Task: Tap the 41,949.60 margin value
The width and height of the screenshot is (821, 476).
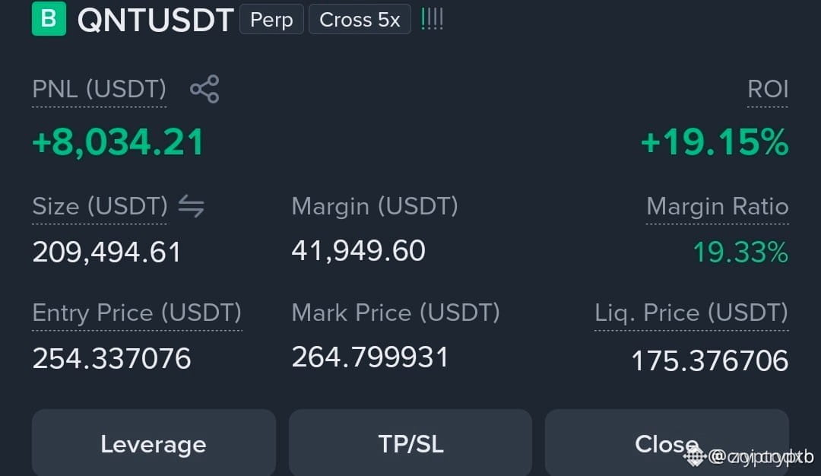Action: click(x=359, y=250)
